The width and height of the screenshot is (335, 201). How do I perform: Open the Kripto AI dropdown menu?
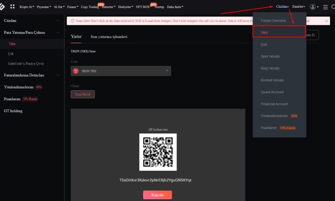27,7
